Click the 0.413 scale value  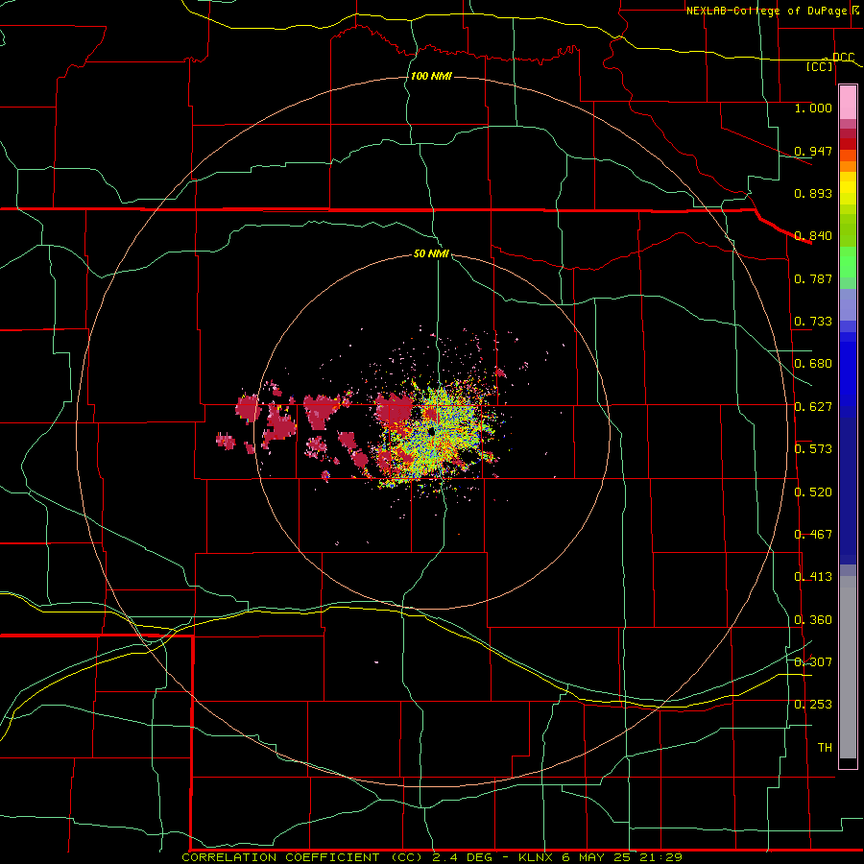tap(813, 577)
